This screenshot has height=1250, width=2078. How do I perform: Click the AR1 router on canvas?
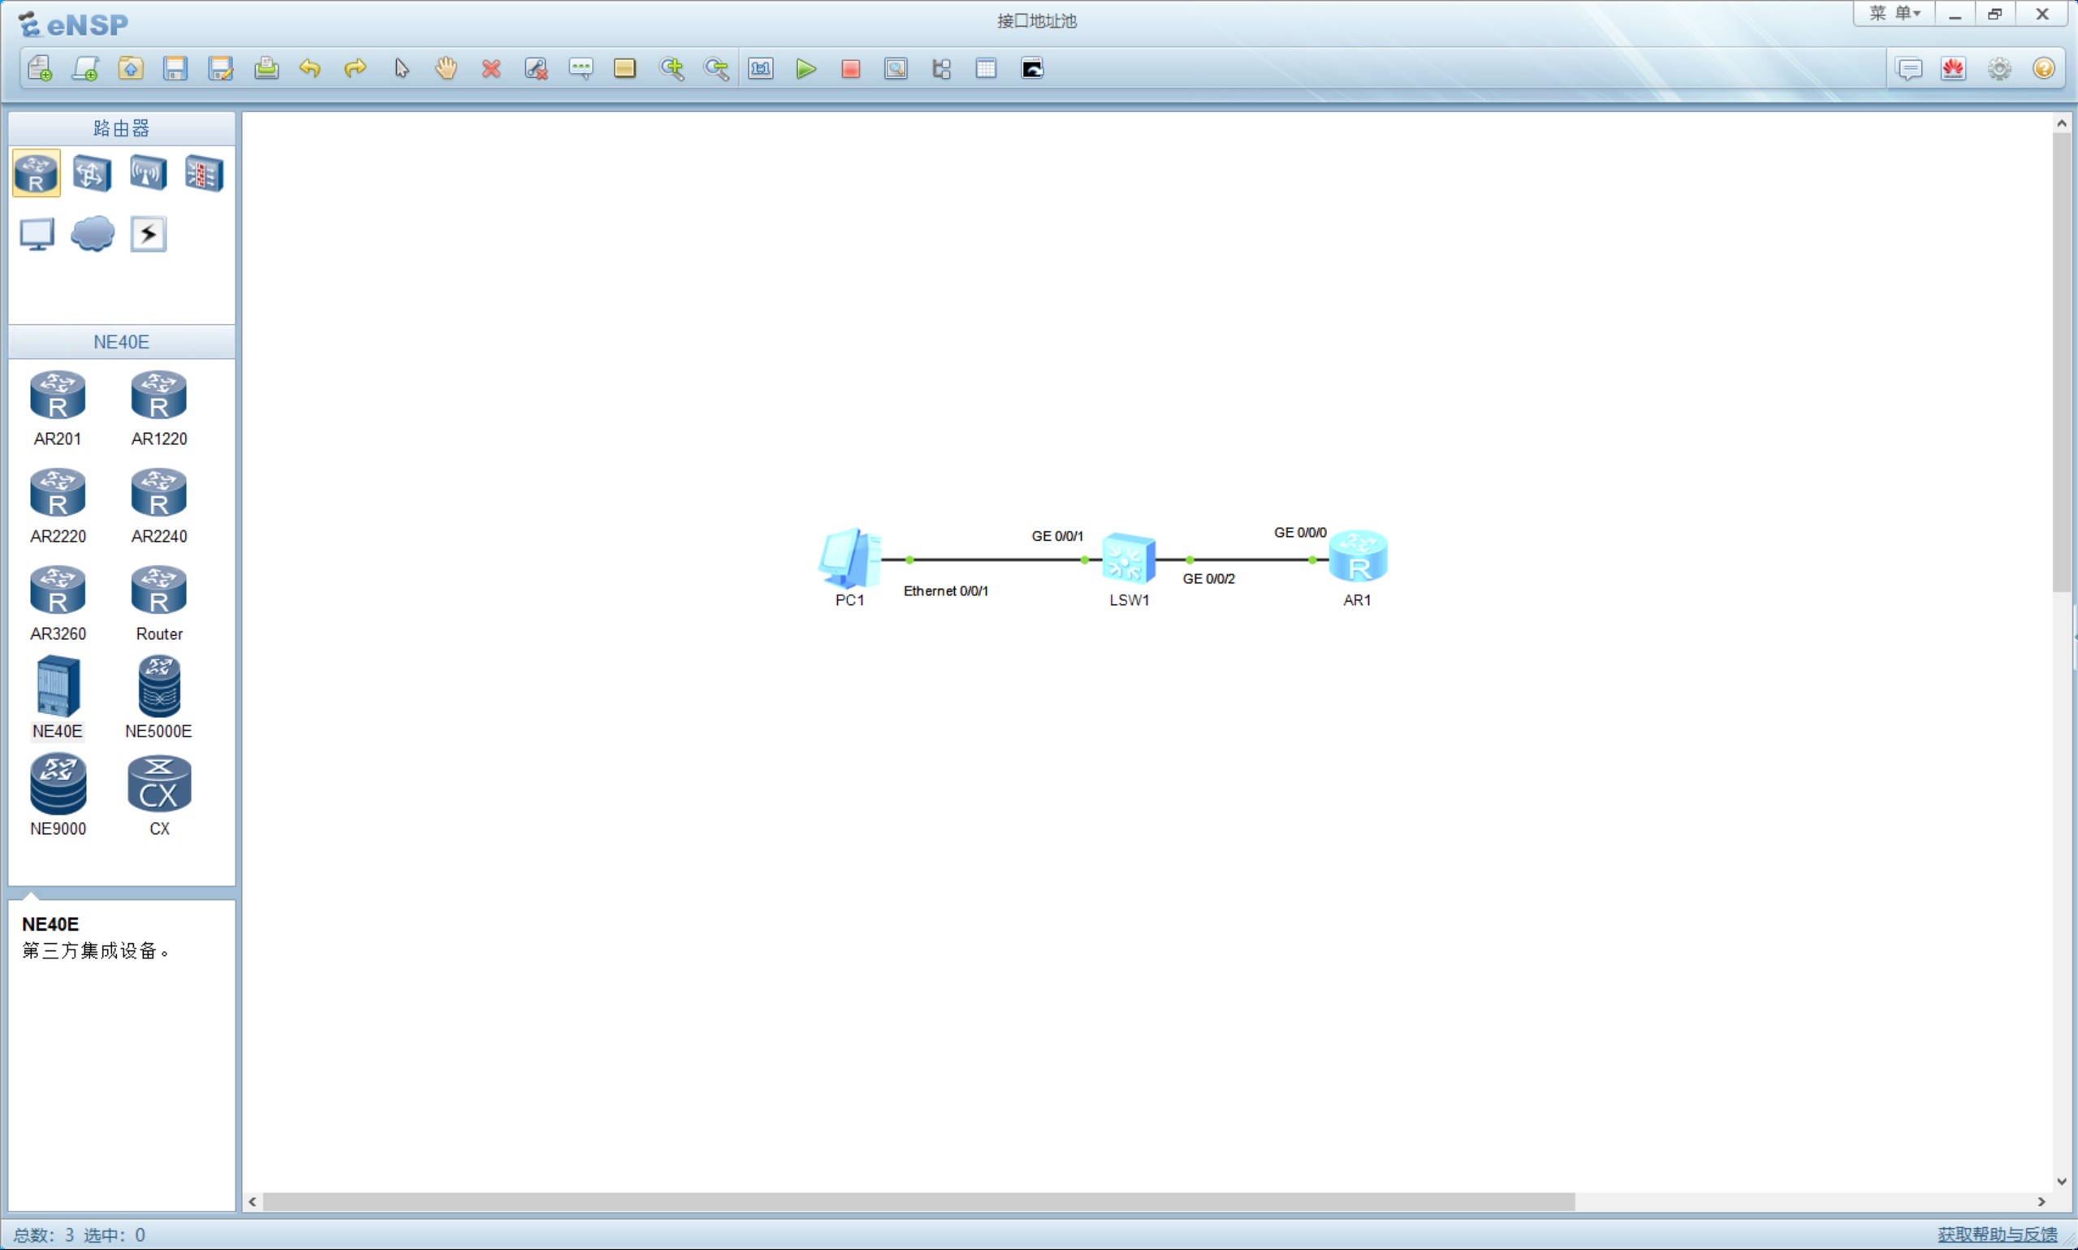pyautogui.click(x=1357, y=556)
